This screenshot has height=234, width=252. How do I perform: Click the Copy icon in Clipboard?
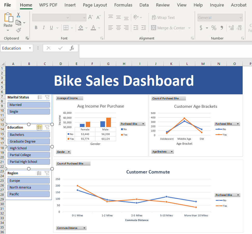18,23
